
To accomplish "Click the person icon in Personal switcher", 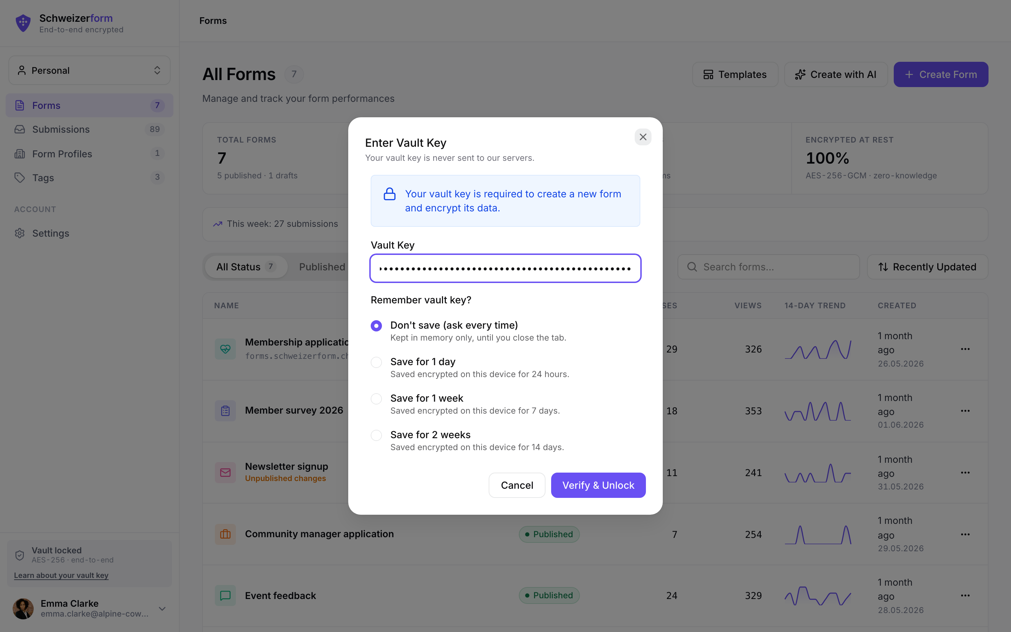I will coord(22,70).
